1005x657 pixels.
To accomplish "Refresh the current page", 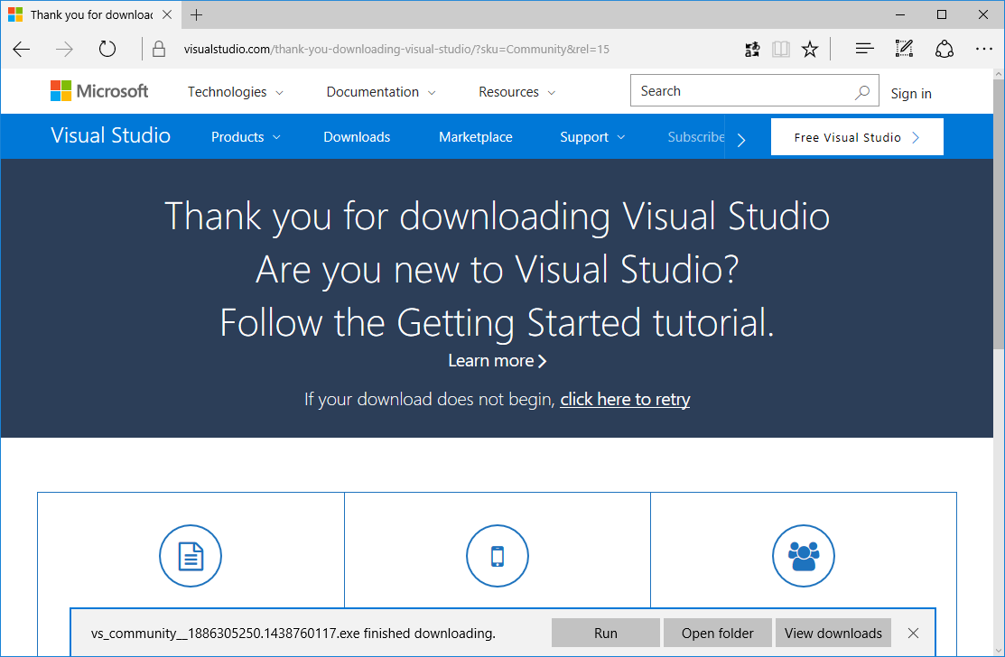I will (x=107, y=49).
